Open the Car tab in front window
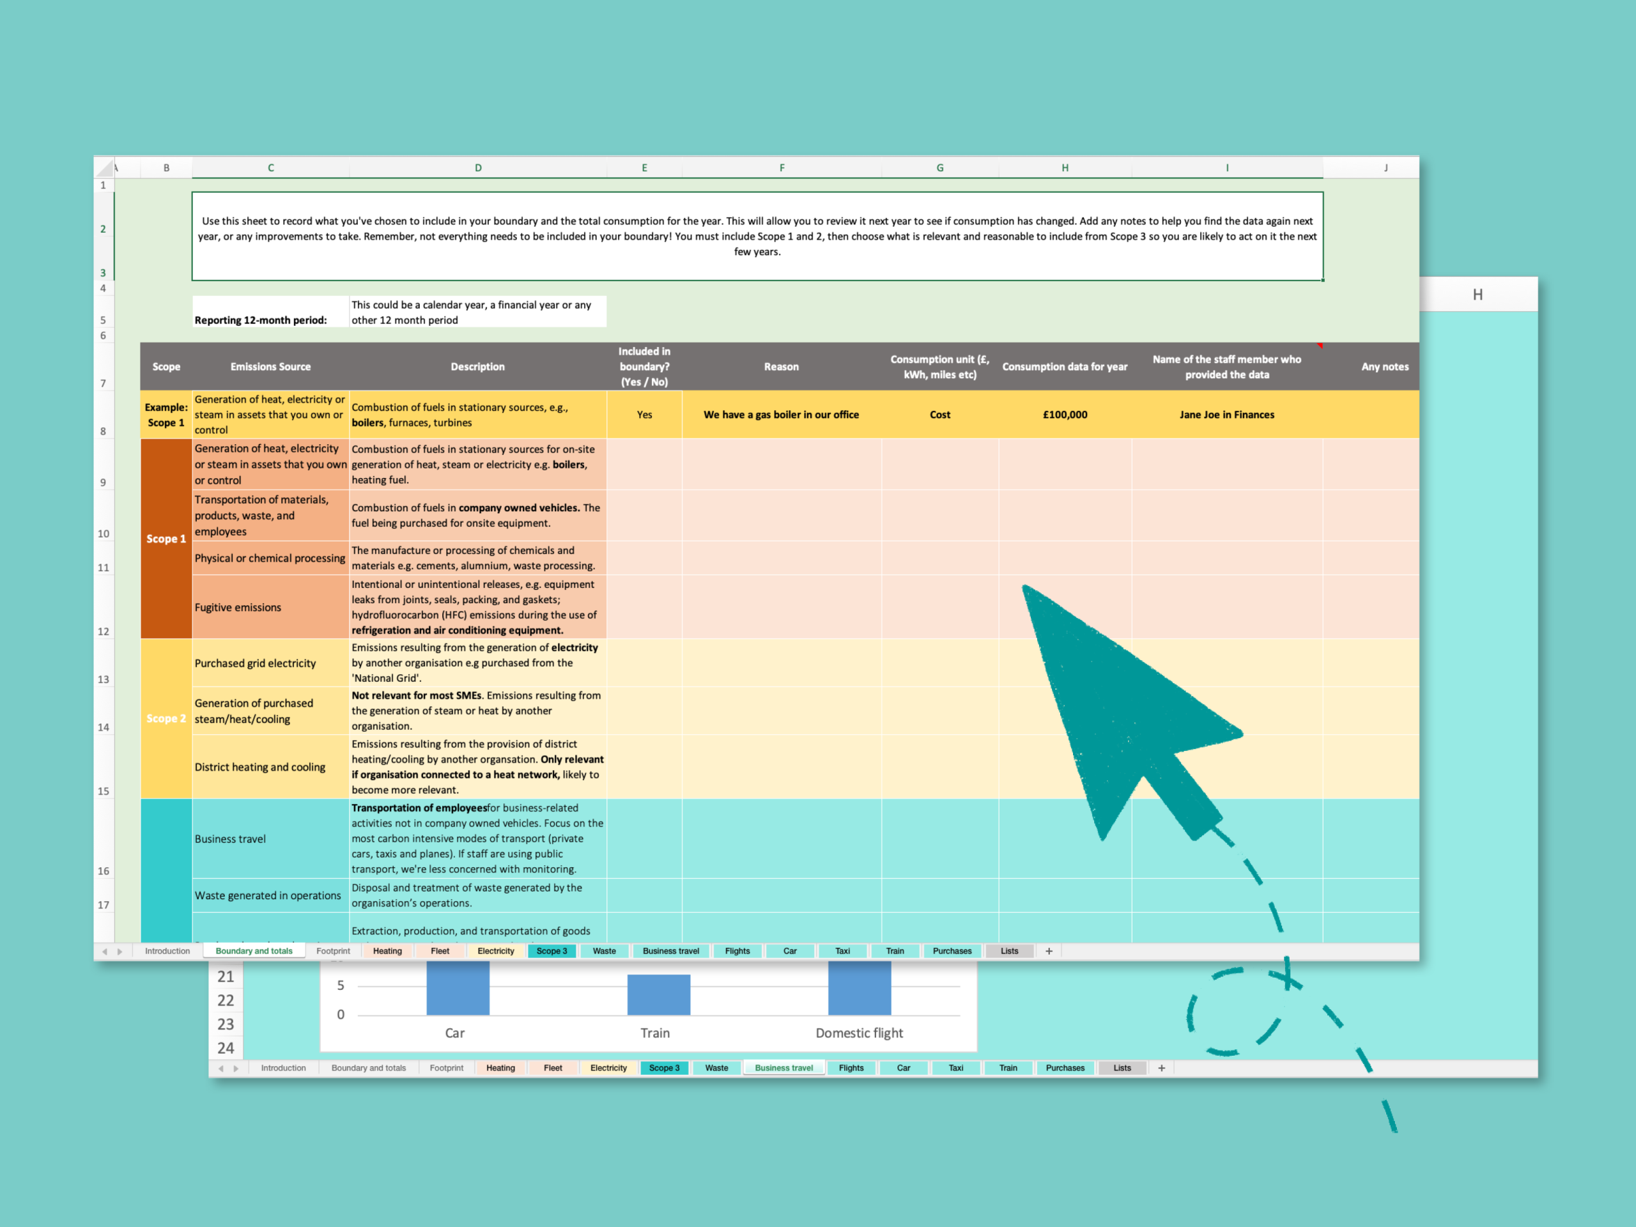Viewport: 1636px width, 1227px height. tap(790, 951)
